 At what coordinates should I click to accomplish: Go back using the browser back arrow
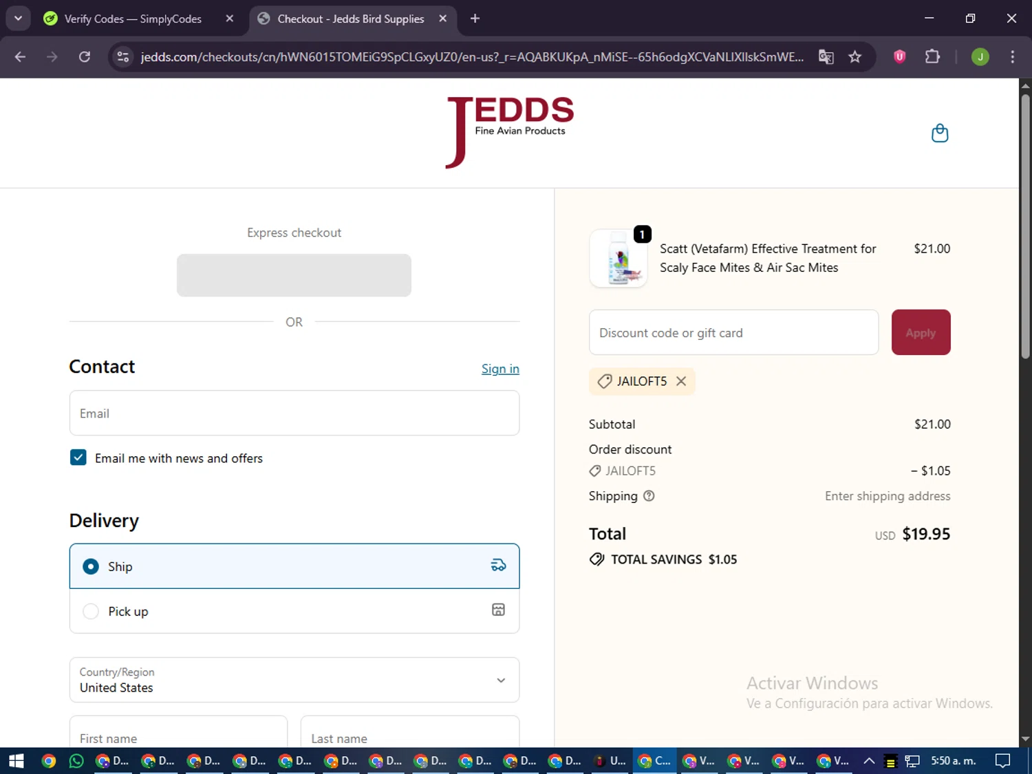pos(20,56)
